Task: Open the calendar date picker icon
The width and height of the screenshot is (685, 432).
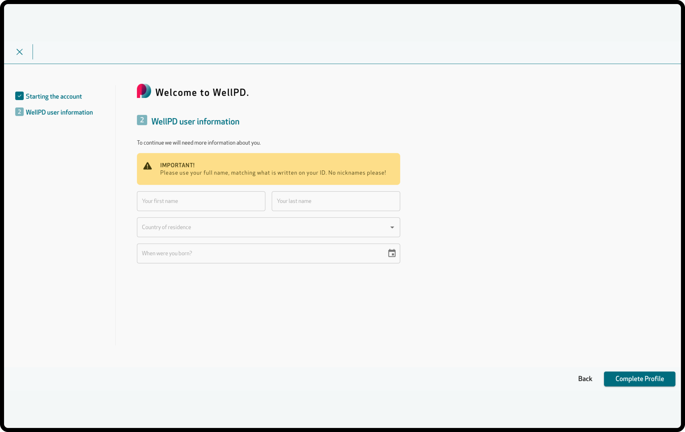Action: click(x=392, y=253)
